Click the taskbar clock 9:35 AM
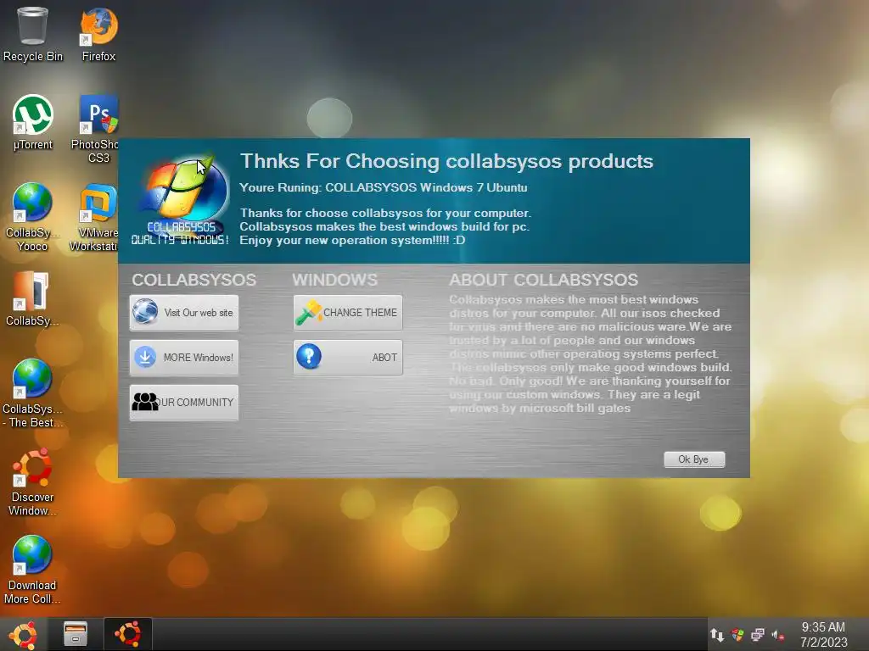 pyautogui.click(x=823, y=627)
